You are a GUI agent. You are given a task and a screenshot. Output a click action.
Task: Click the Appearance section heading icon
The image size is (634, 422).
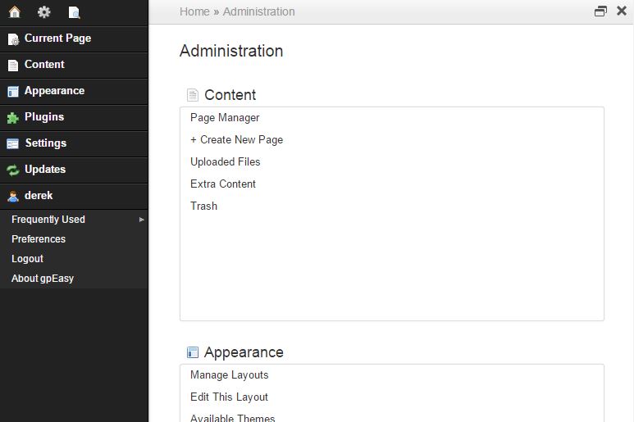coord(193,352)
